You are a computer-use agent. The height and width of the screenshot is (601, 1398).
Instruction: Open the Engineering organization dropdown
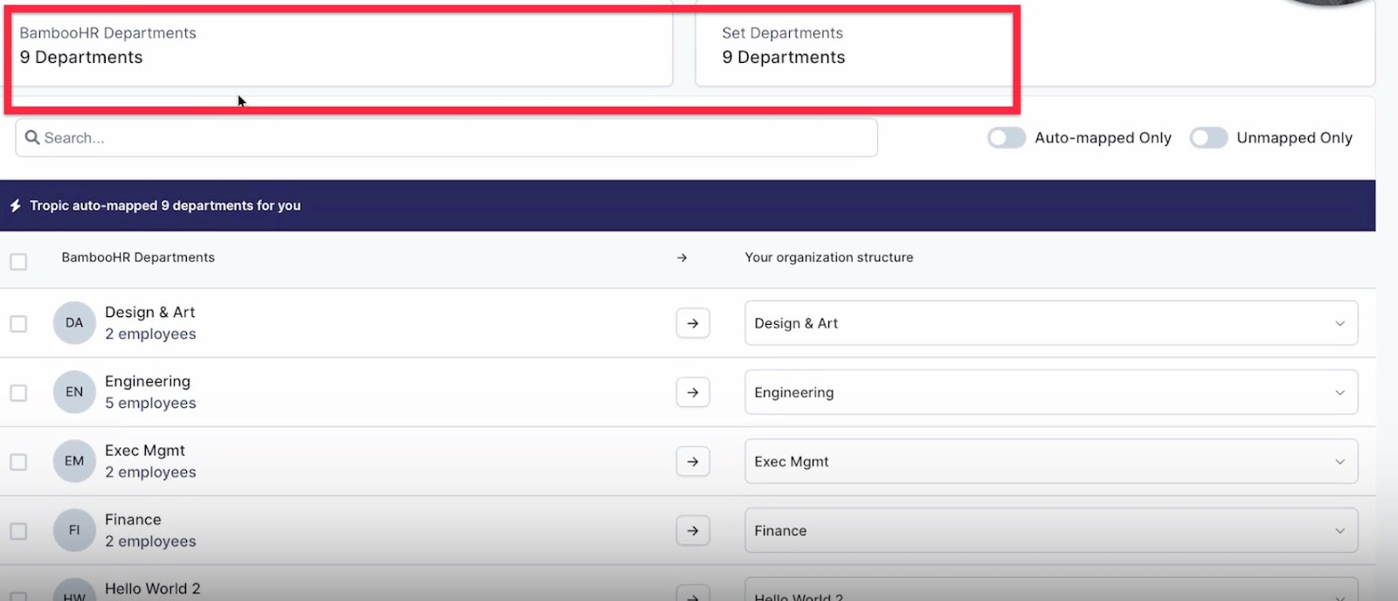(1051, 392)
